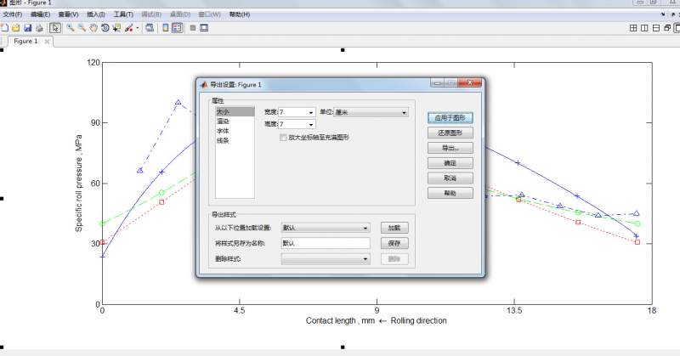Open the 文件(F) menu
Image resolution: width=680 pixels, height=356 pixels.
click(x=13, y=14)
